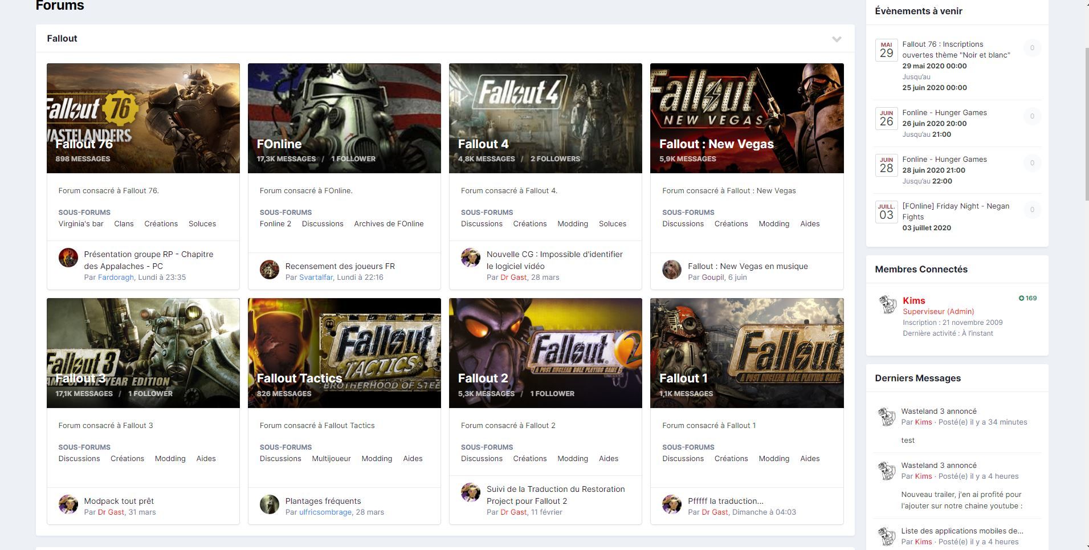Open Fardoragh's profile link
Screen dimensions: 1089x550
[x=116, y=278]
